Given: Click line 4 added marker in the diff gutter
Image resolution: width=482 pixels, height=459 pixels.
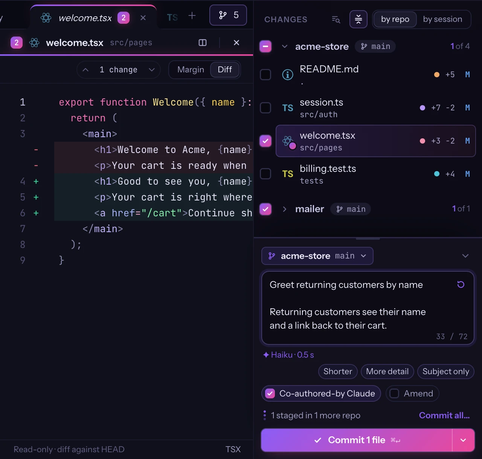Looking at the screenshot, I should (36, 182).
